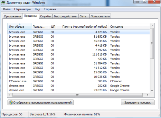Select browser.exe row with 15 696 КБ

coord(79,72)
